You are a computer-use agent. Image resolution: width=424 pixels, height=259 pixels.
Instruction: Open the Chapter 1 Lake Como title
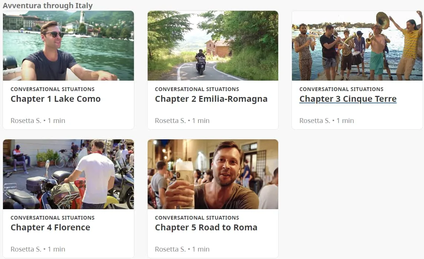[x=56, y=99]
